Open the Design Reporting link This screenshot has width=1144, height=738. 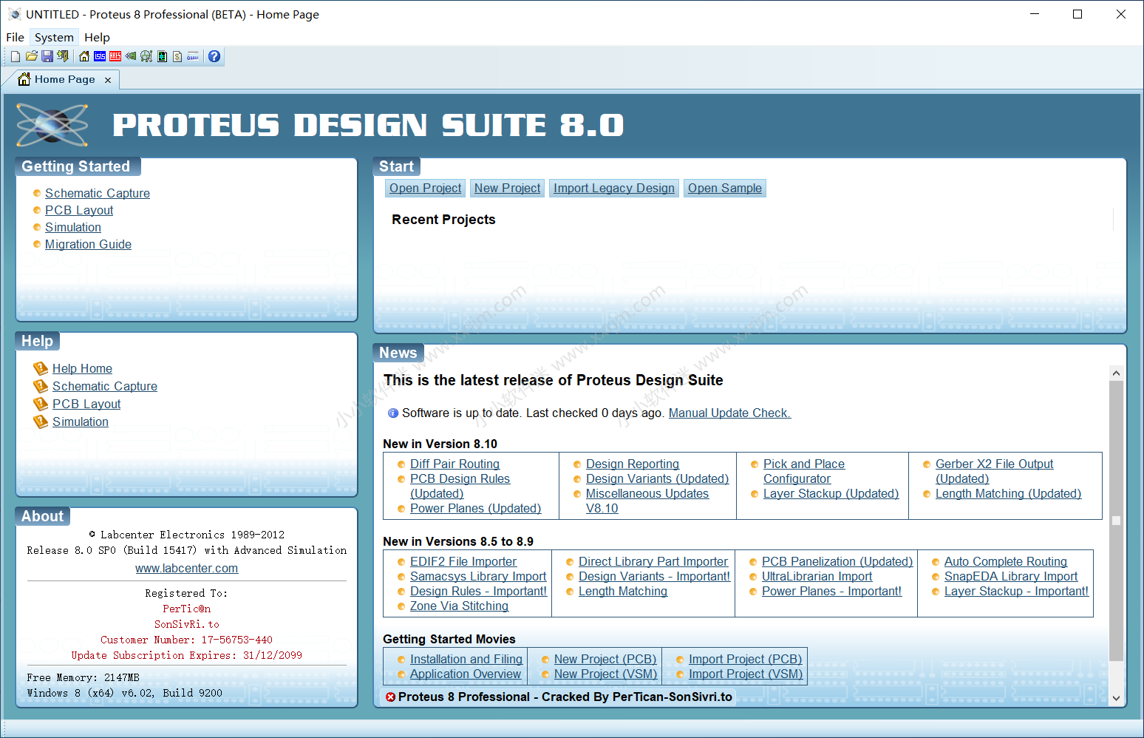click(x=633, y=464)
